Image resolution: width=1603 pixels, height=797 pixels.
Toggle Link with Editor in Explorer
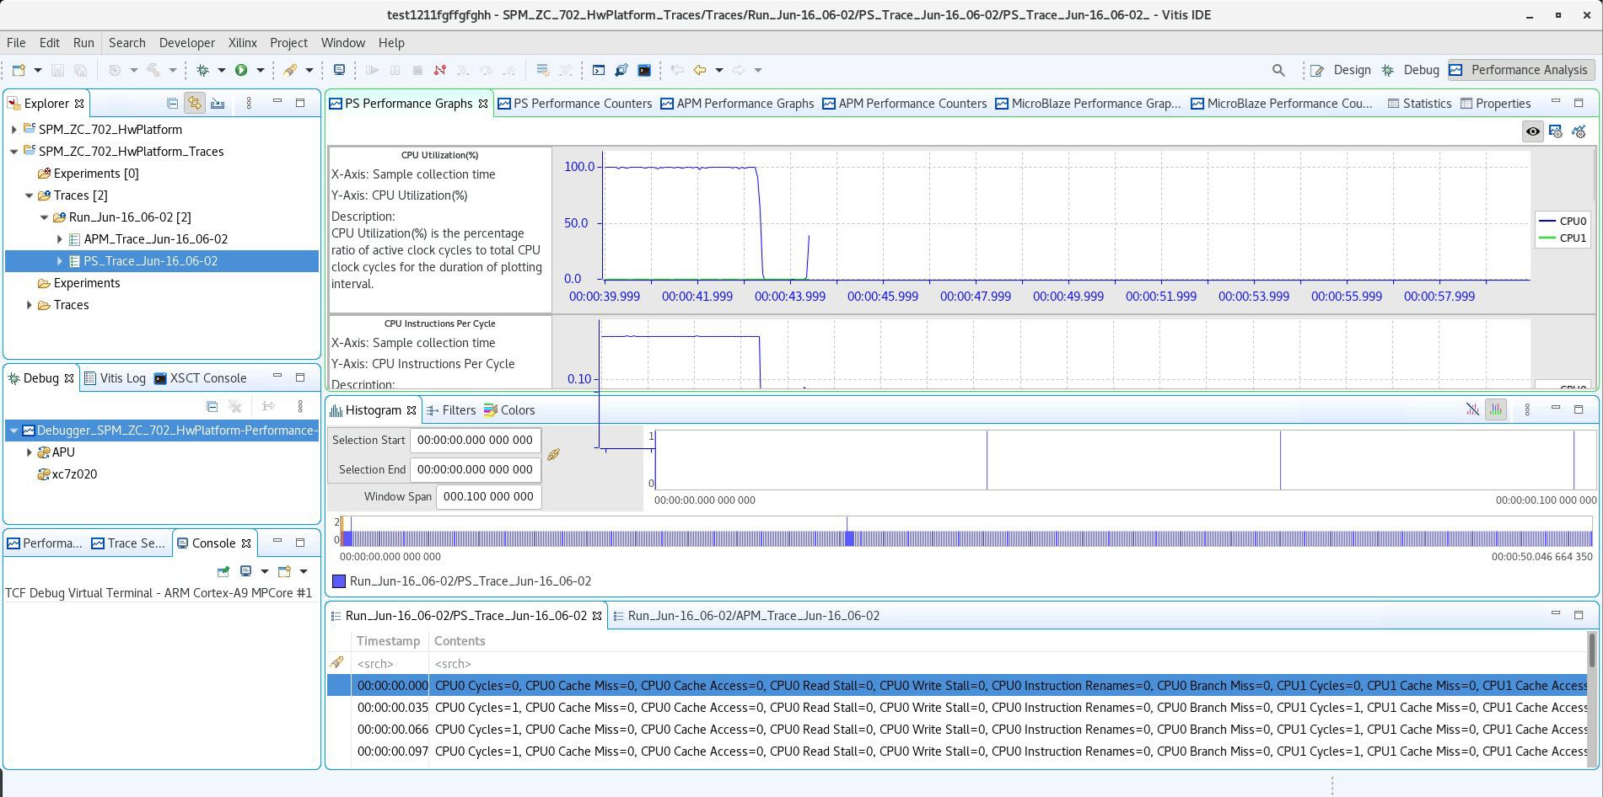pyautogui.click(x=195, y=103)
